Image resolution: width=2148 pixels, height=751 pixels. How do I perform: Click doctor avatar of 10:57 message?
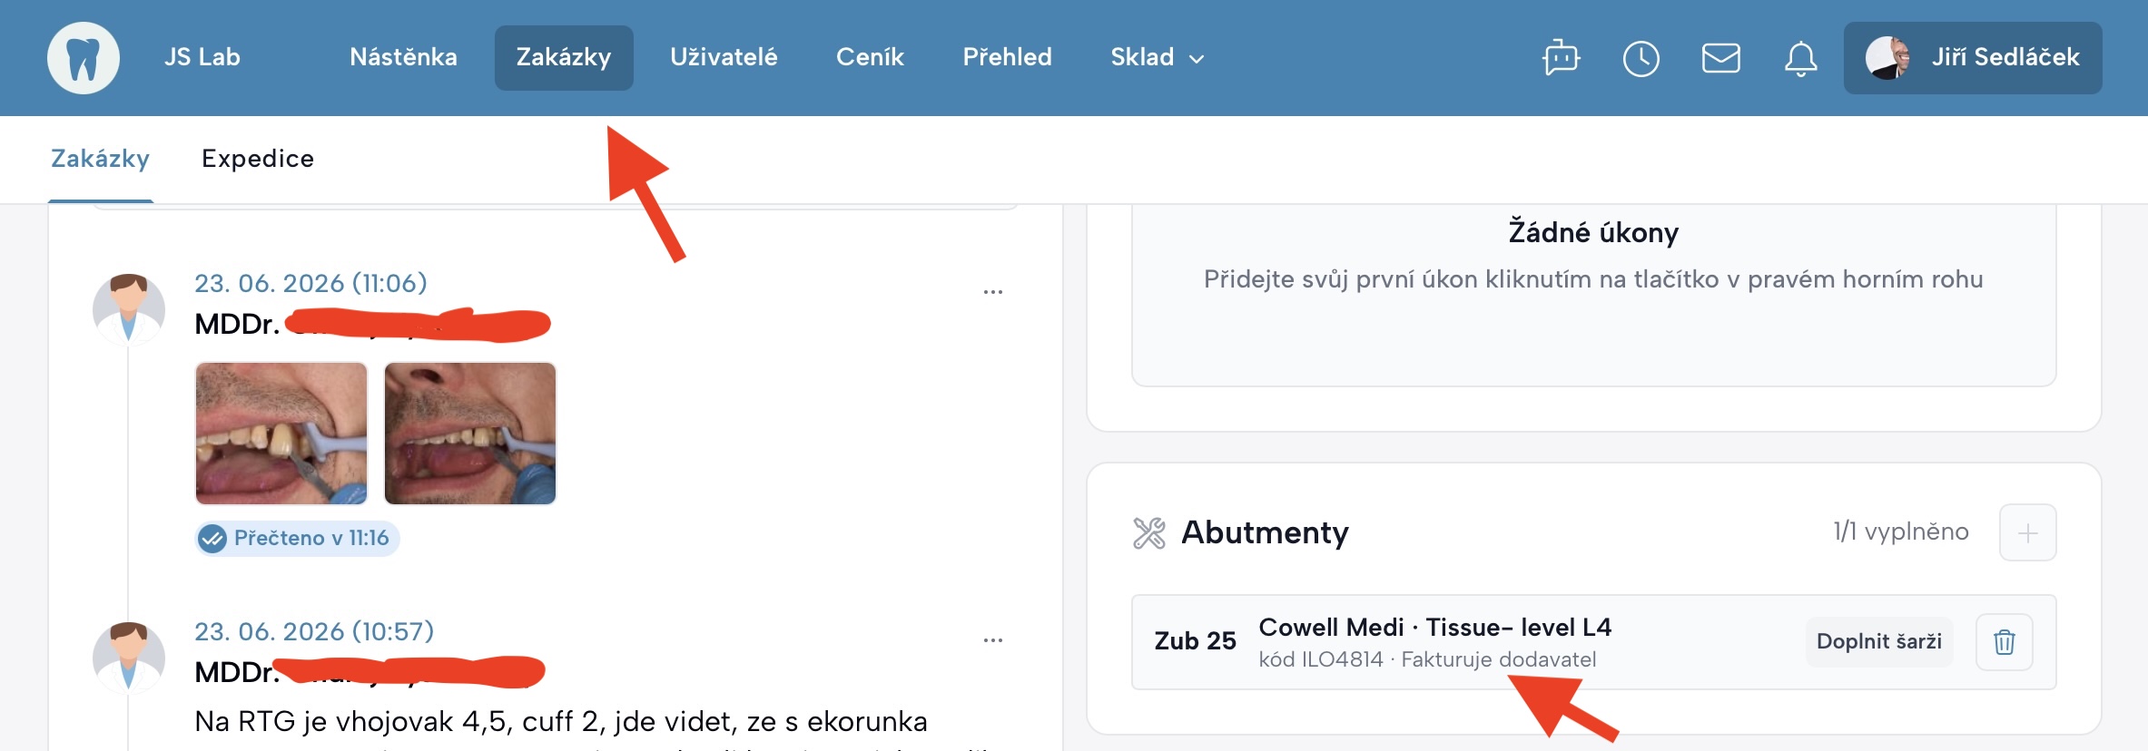[x=129, y=658]
